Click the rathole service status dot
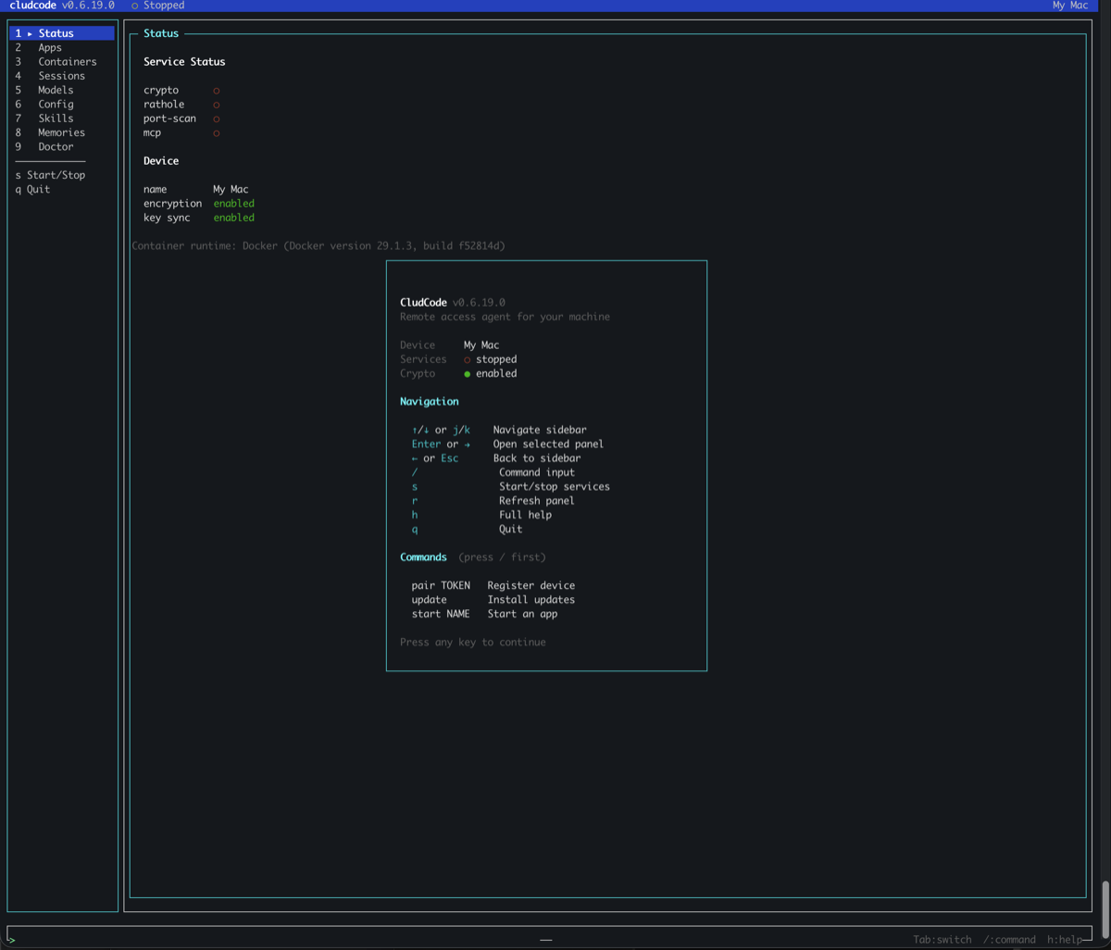The height and width of the screenshot is (950, 1111). click(216, 104)
